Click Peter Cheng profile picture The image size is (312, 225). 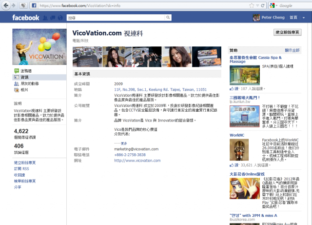click(256, 18)
